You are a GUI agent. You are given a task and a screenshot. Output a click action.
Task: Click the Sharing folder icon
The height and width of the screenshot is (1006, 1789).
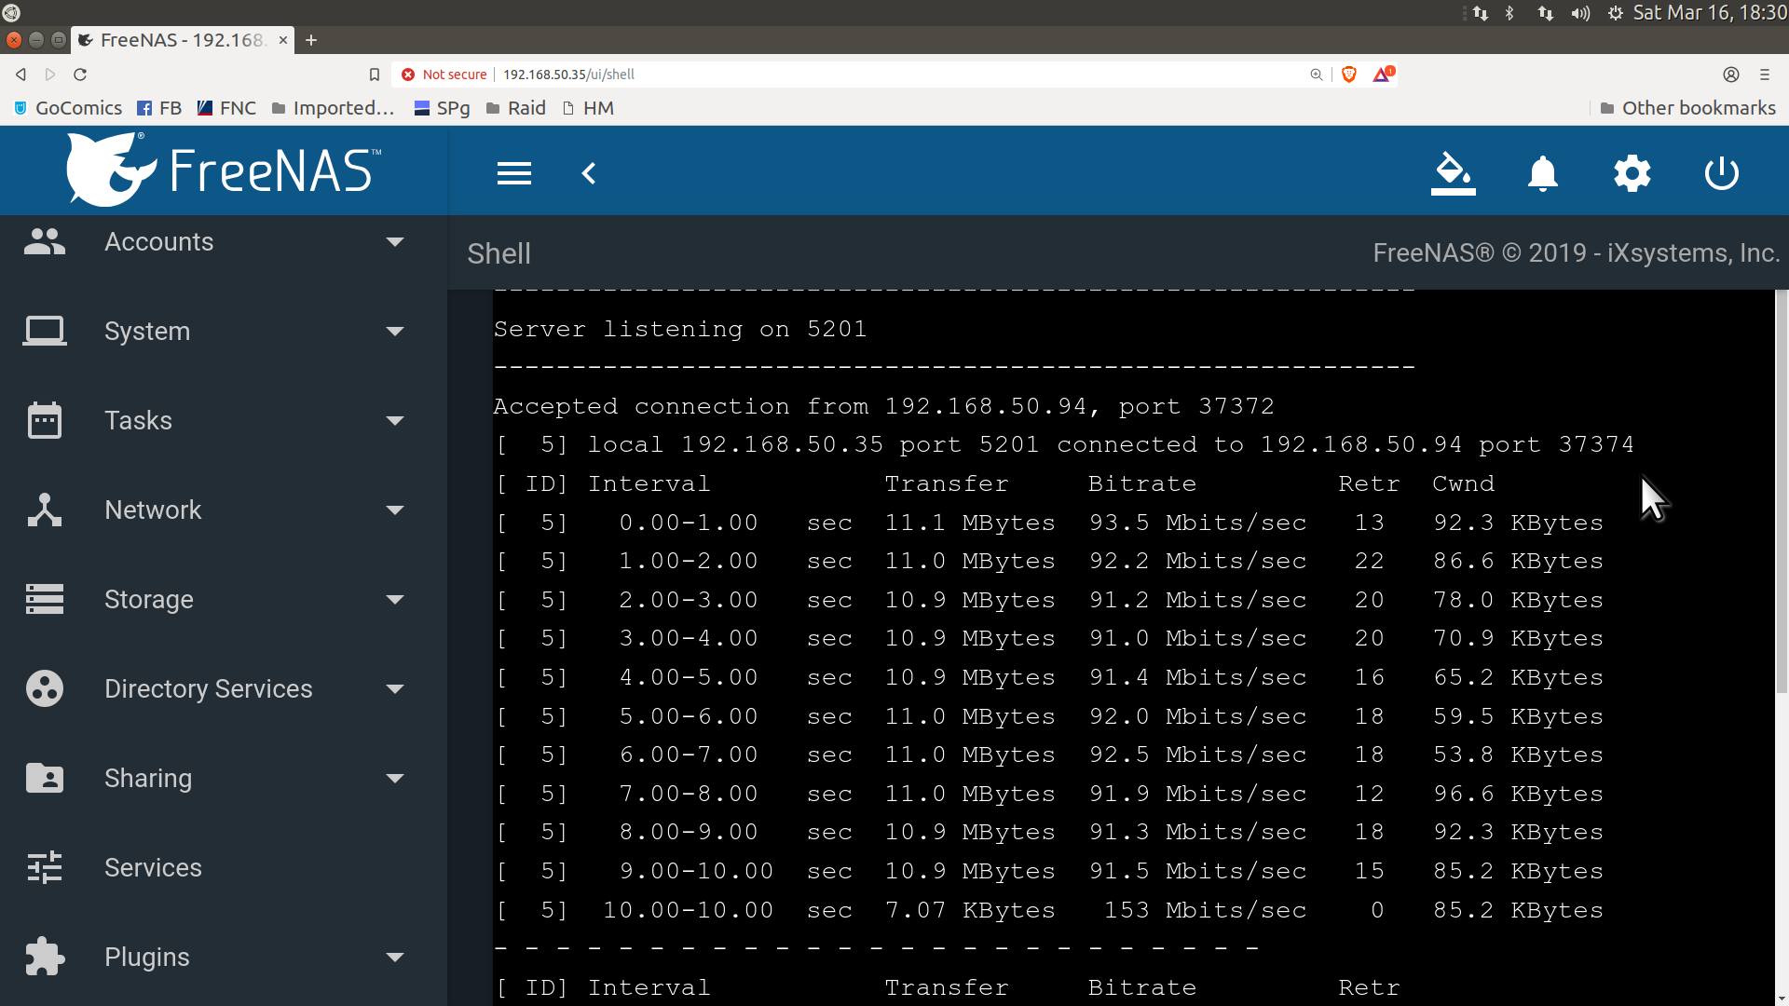45,778
